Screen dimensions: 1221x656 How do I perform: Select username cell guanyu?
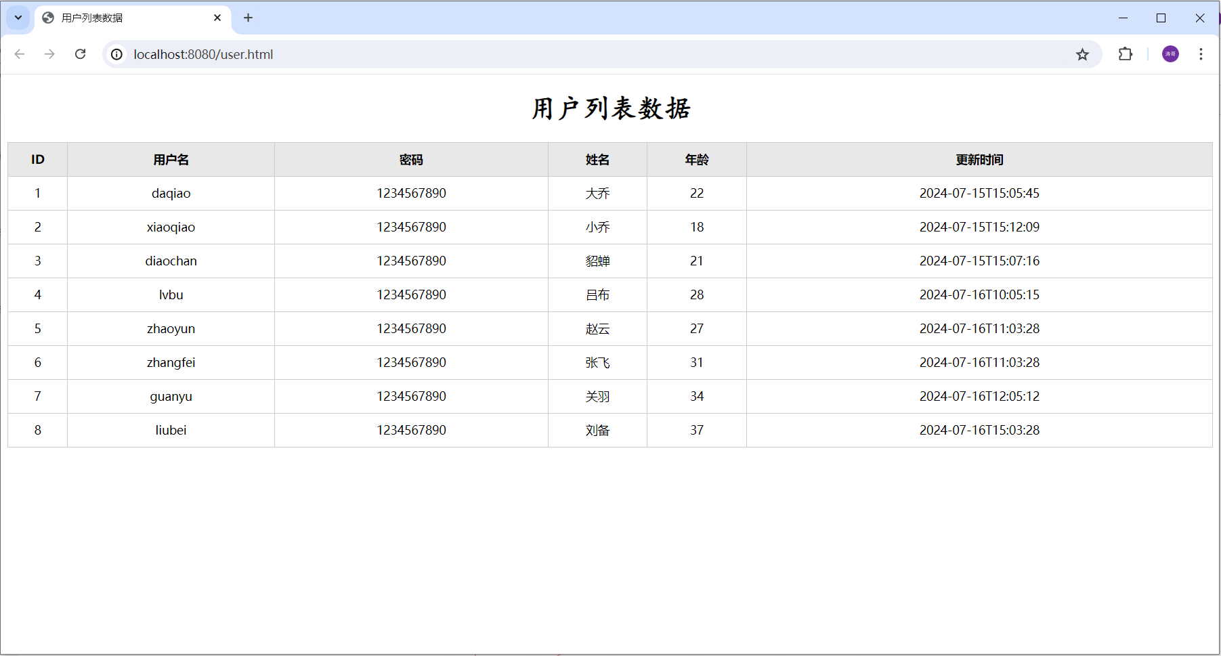(x=171, y=397)
